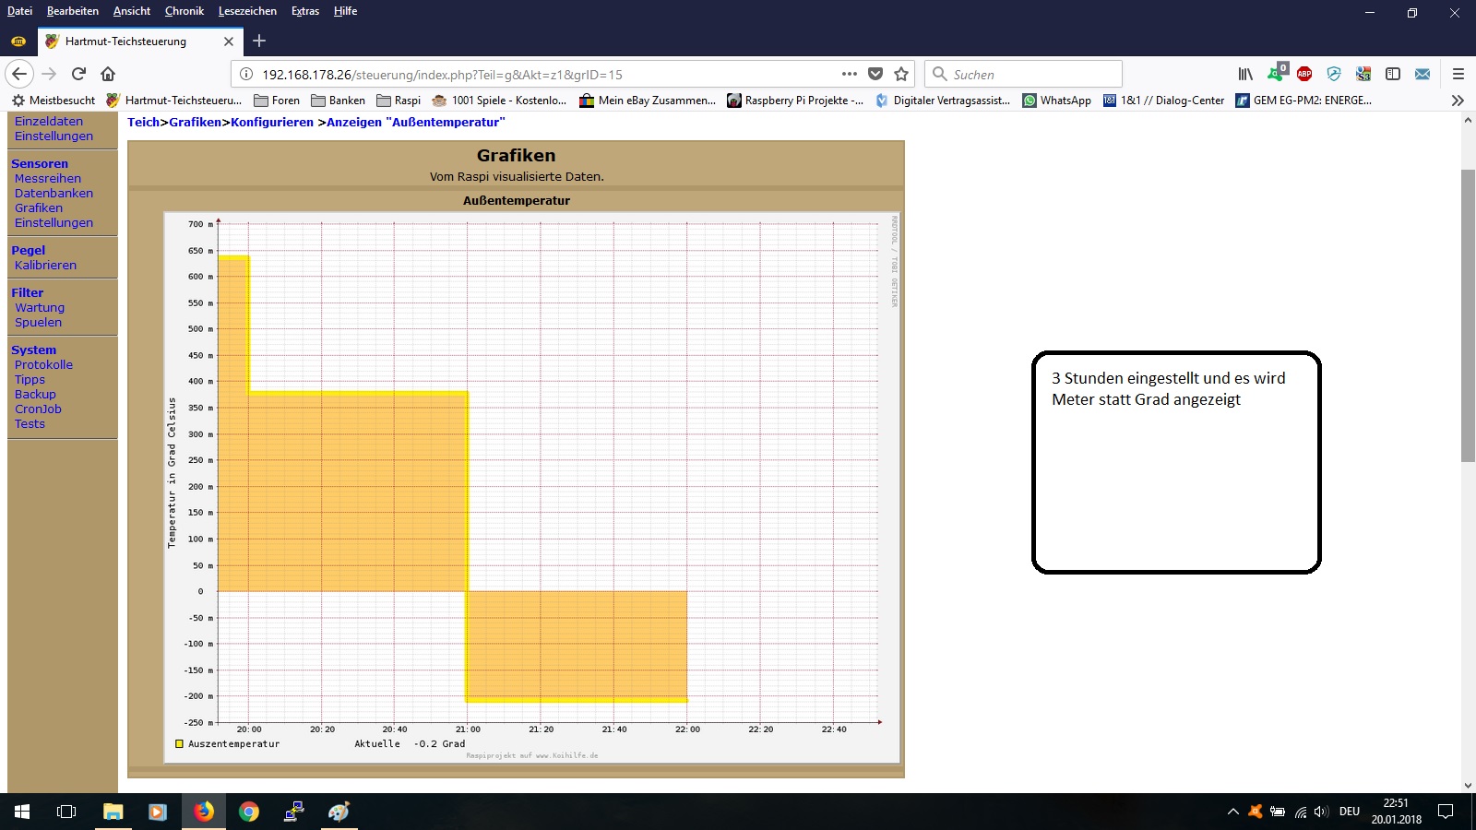Open the Firefox library icon
The height and width of the screenshot is (830, 1476).
point(1245,74)
